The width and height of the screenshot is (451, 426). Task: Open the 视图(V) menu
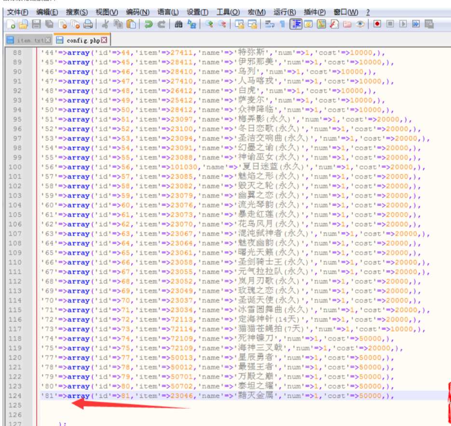click(x=107, y=13)
